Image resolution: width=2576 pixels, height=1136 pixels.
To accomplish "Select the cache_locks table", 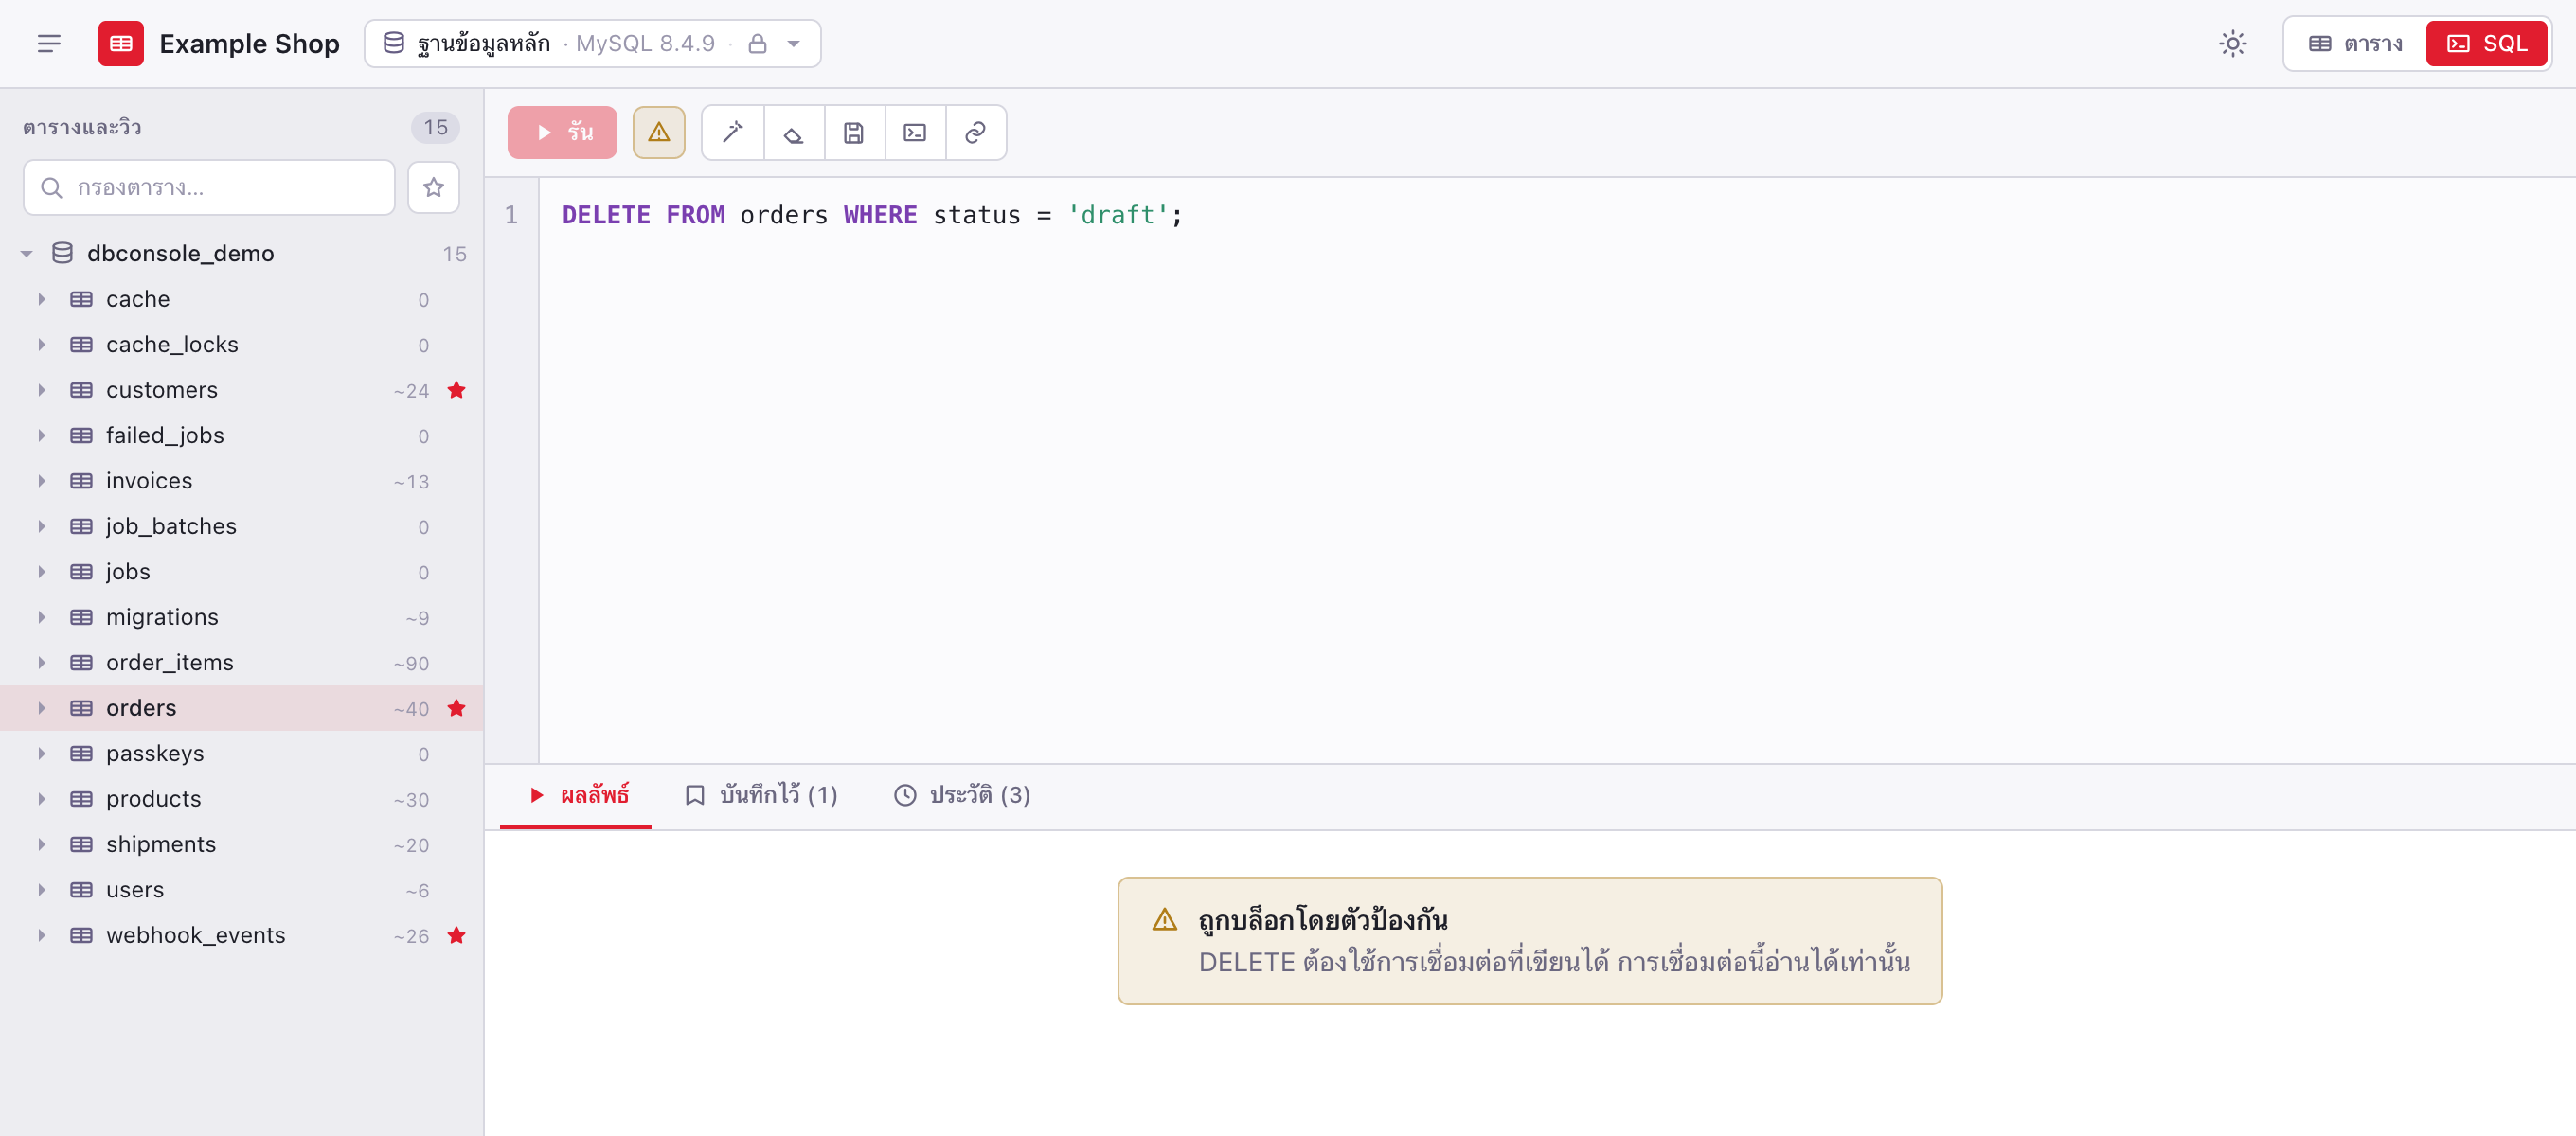I will click(x=242, y=345).
